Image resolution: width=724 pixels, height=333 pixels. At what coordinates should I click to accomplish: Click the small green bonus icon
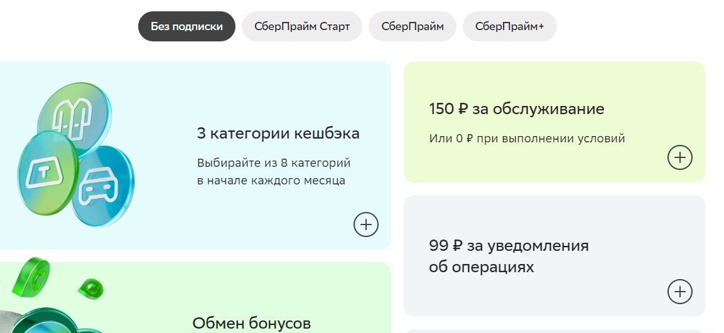[x=91, y=288]
